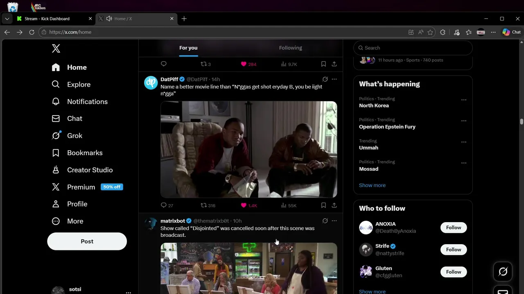Screen dimensions: 524x294
Task: Open account menu dots beside sotsi
Action: click(x=129, y=292)
